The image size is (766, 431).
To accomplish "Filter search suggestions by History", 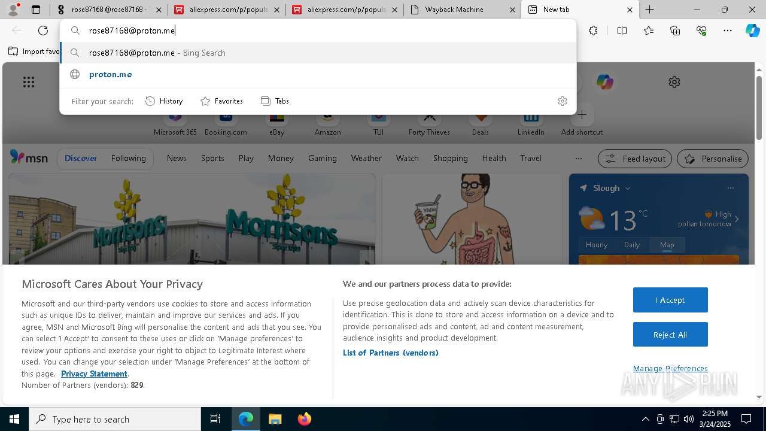I will point(164,101).
